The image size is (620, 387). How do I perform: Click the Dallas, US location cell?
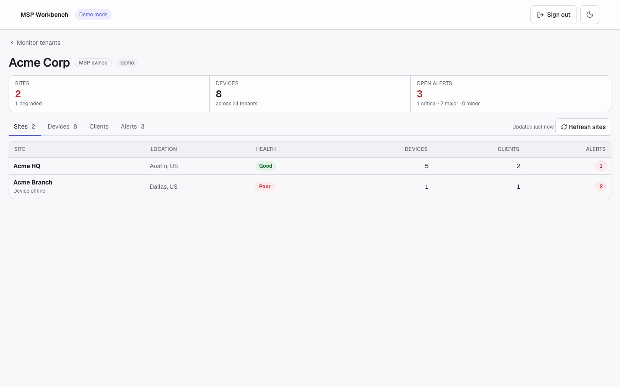click(x=164, y=187)
